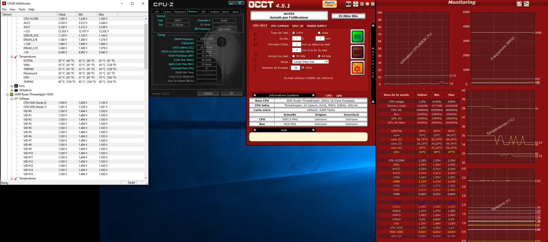
Task: Click the Nombre de threads input field
Action: [x=296, y=68]
